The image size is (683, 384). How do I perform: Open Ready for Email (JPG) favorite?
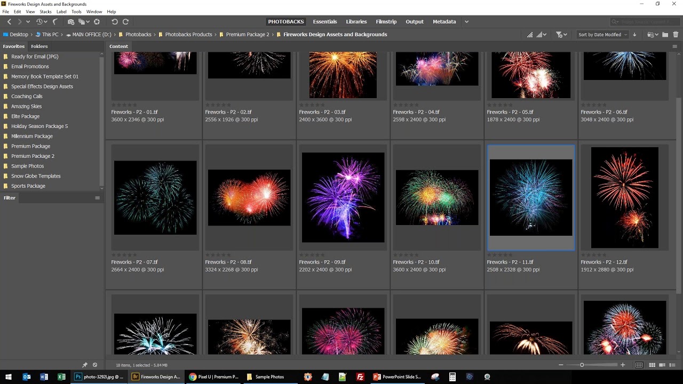(35, 57)
